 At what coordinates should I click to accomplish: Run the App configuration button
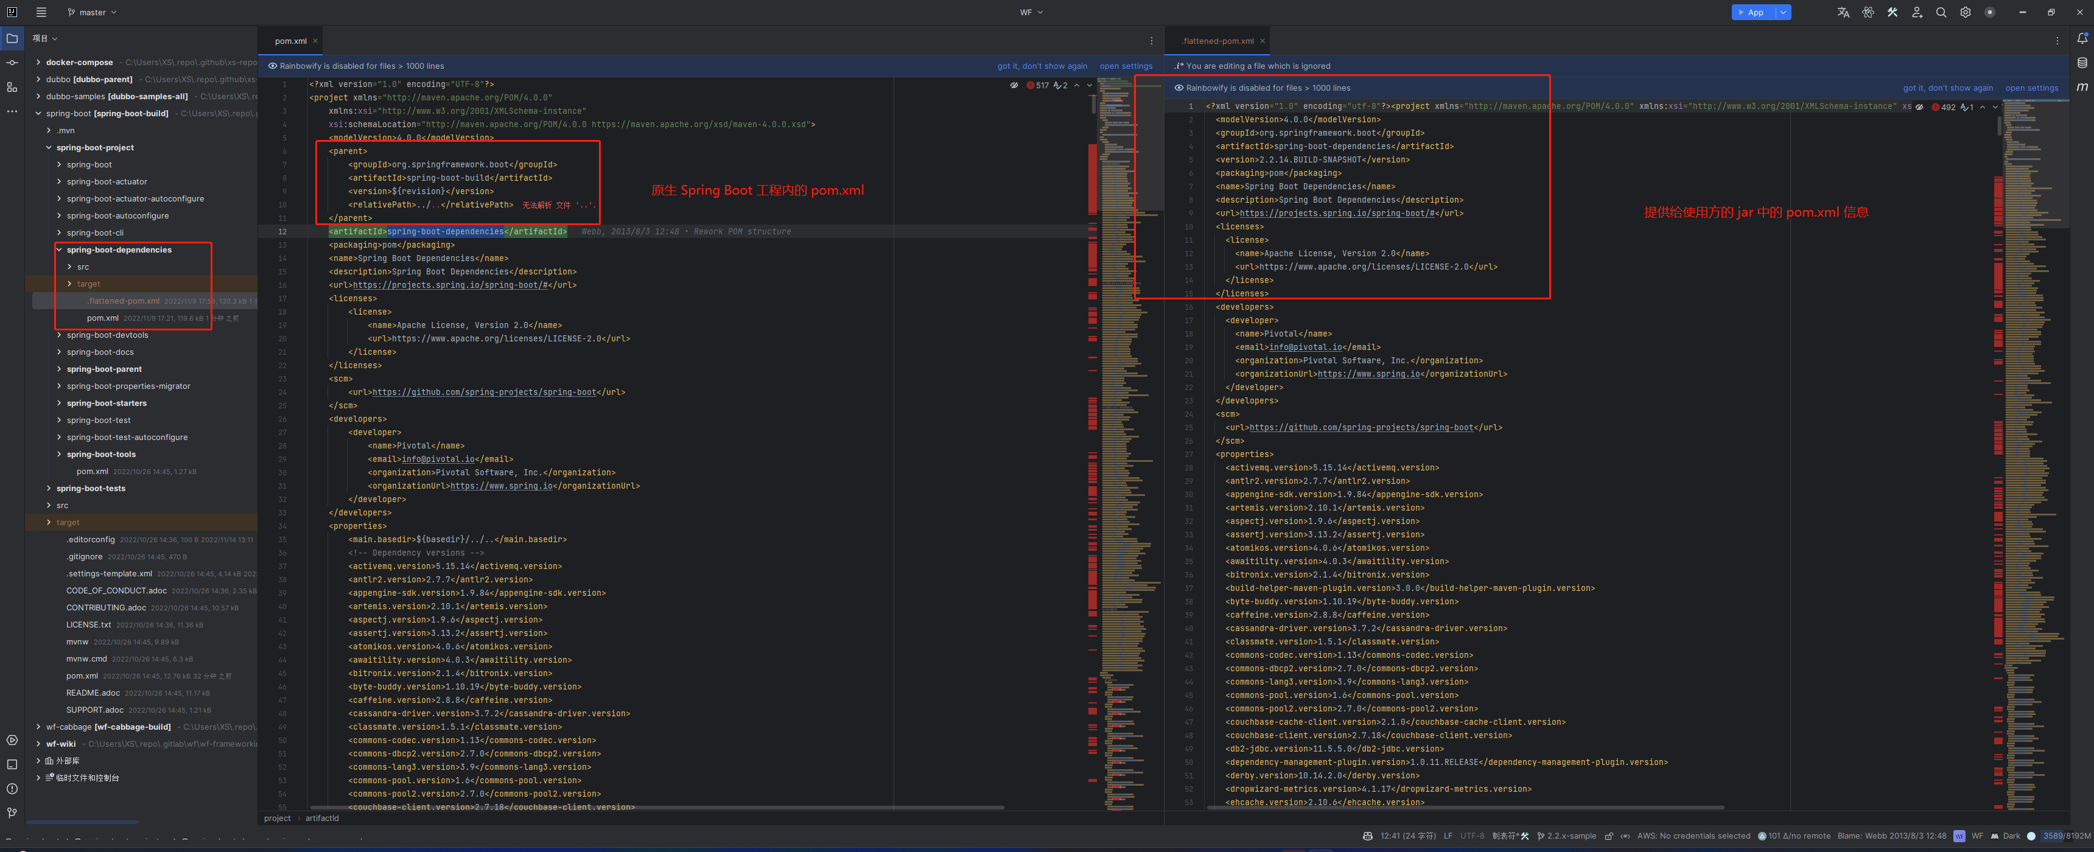pos(1752,12)
